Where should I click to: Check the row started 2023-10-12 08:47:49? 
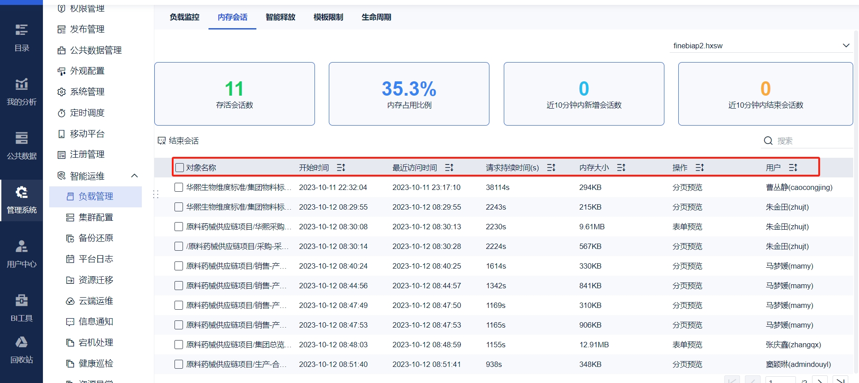[179, 305]
